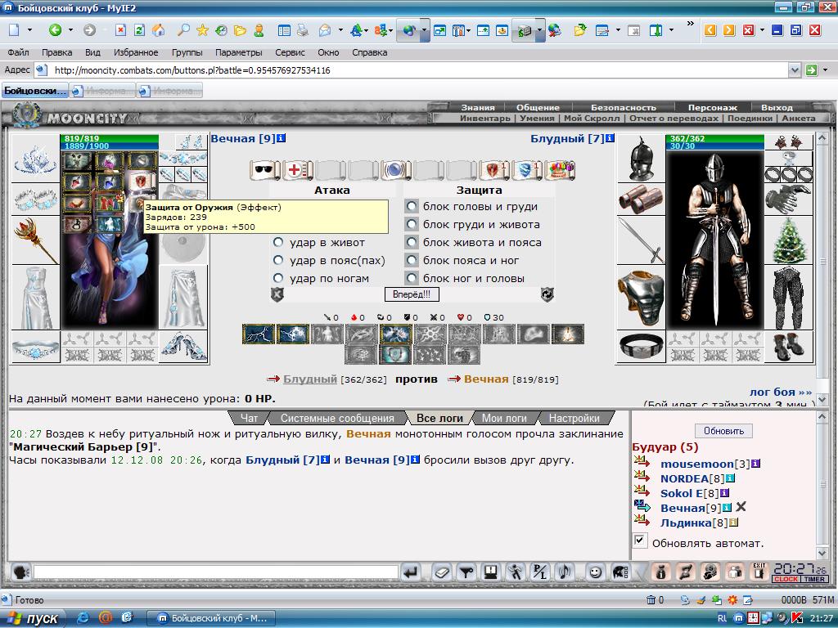
Task: Open the Вид menu
Action: point(92,52)
